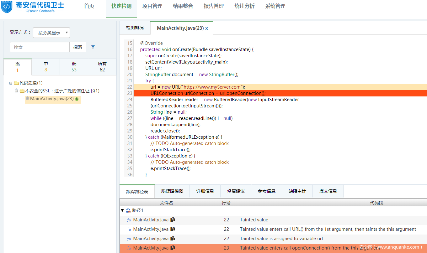The width and height of the screenshot is (427, 253).
Task: Click file icon in 'assigned to variable url' row
Action: click(x=173, y=239)
